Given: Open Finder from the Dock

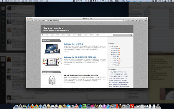Looking at the screenshot, I should pyautogui.click(x=16, y=106).
